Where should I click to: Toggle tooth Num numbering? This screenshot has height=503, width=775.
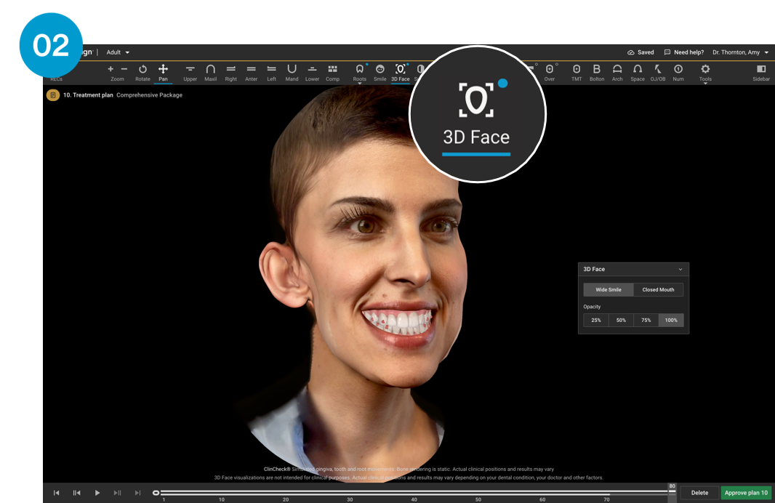coord(678,72)
